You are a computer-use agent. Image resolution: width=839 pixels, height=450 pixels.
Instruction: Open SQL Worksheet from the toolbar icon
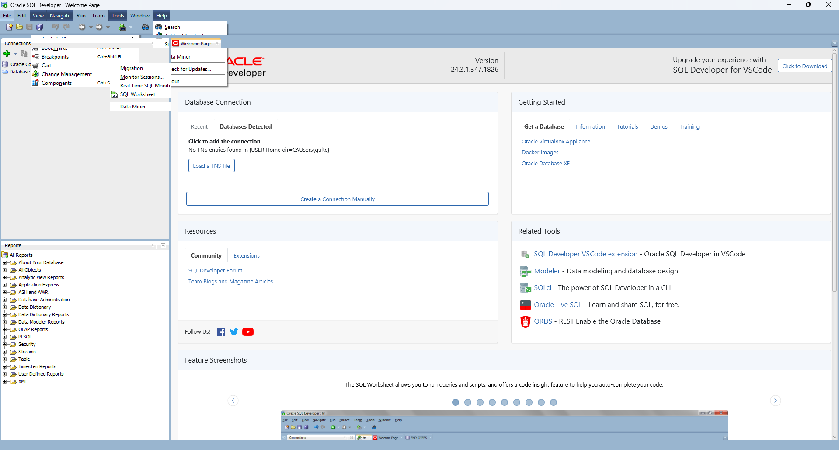122,27
